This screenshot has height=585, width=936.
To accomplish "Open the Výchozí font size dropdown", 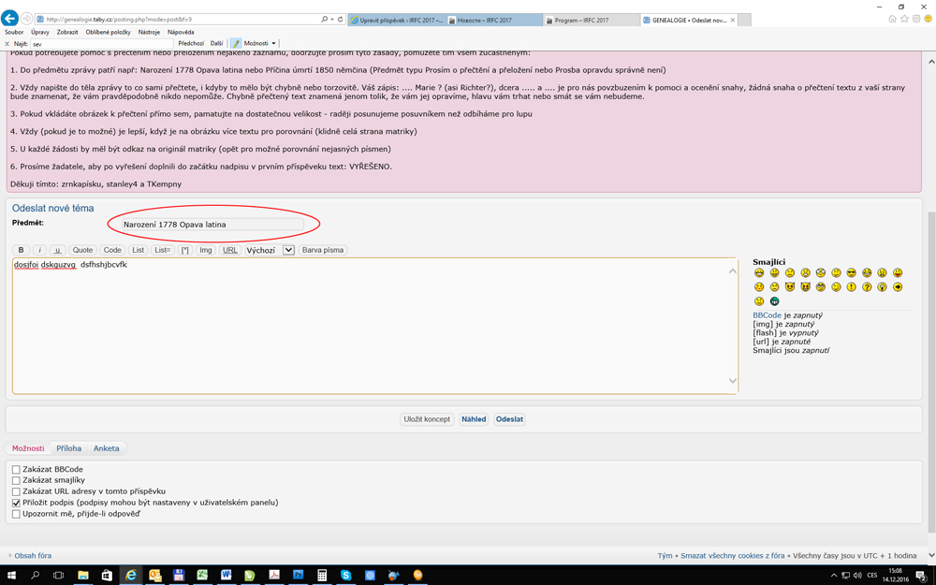I will click(x=288, y=250).
